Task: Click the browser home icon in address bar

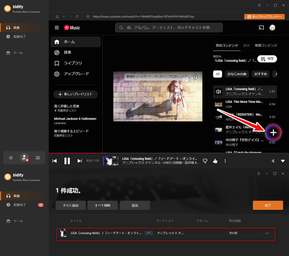Action: coord(57,16)
